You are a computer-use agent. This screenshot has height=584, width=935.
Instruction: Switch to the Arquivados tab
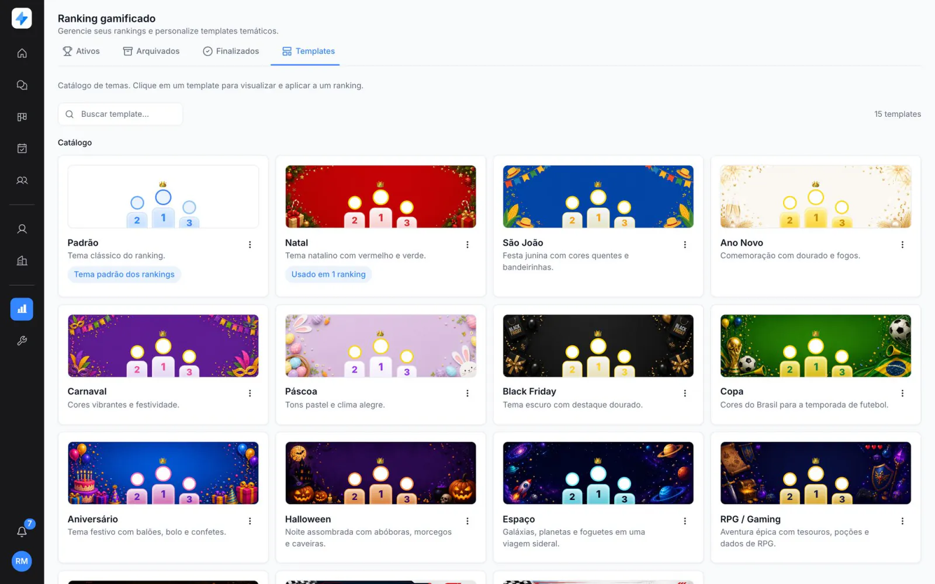151,51
